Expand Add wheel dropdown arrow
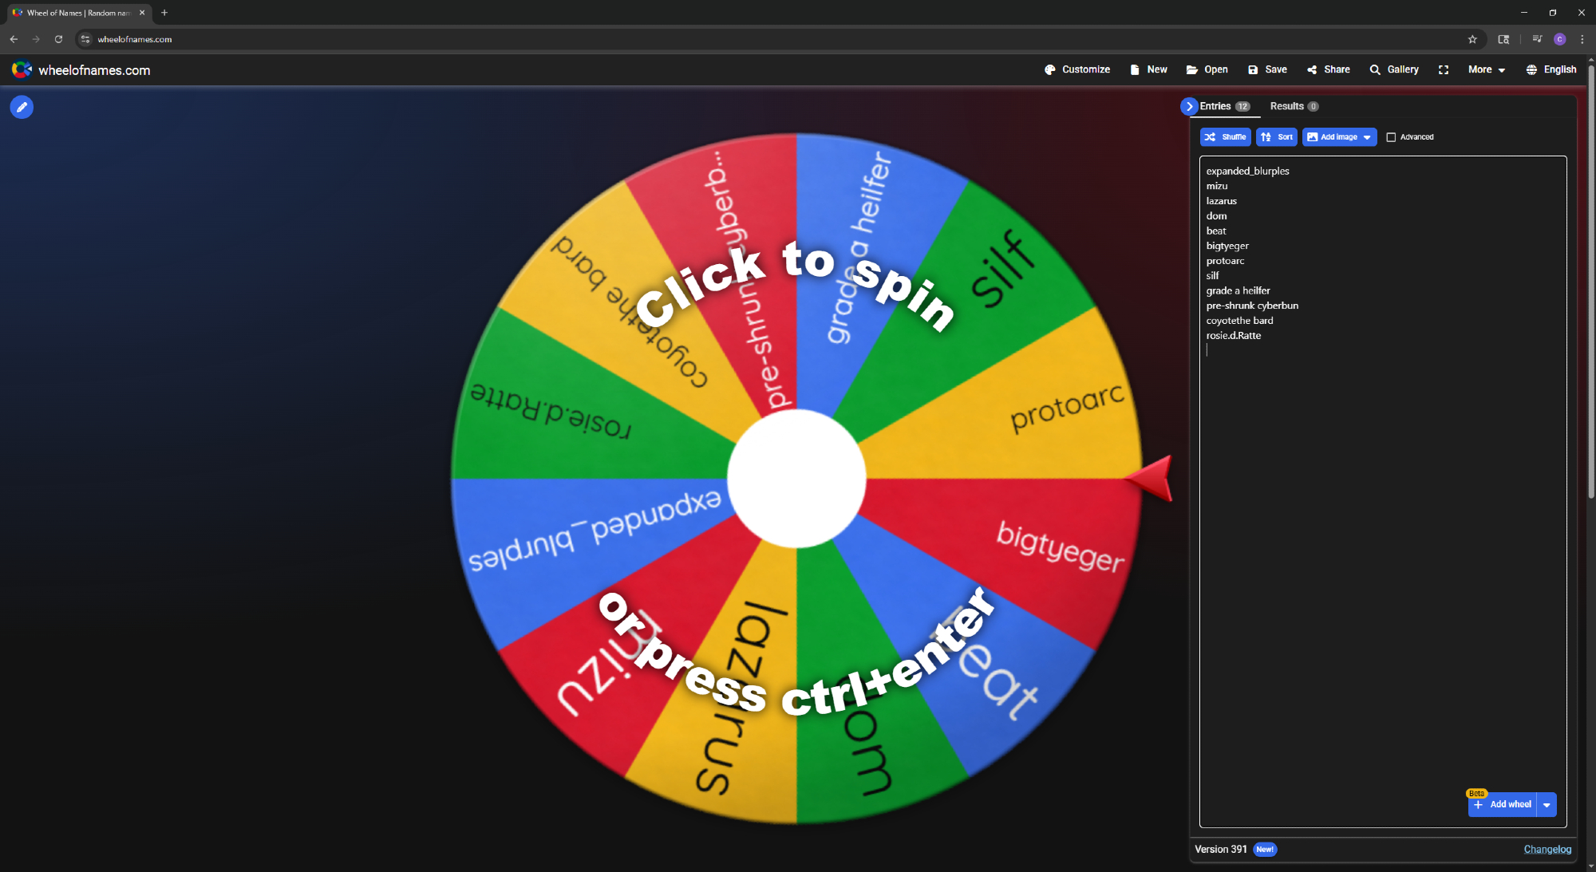This screenshot has width=1596, height=872. (1547, 805)
